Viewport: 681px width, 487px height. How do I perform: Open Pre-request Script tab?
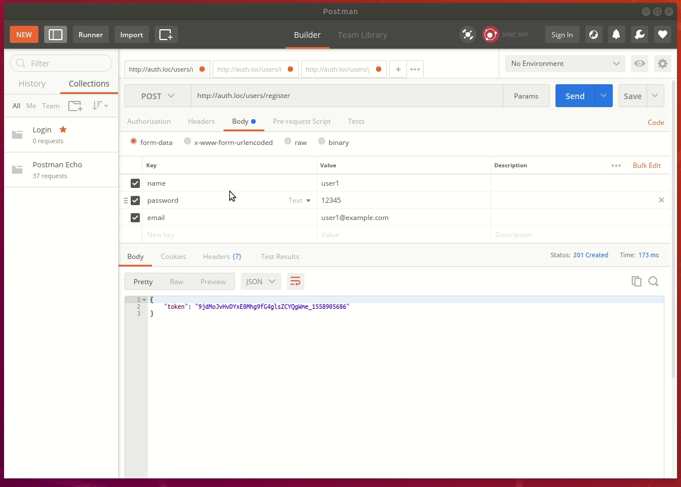coord(302,121)
